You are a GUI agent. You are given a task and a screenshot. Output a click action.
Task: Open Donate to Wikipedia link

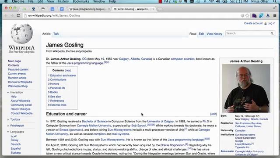coord(20,82)
